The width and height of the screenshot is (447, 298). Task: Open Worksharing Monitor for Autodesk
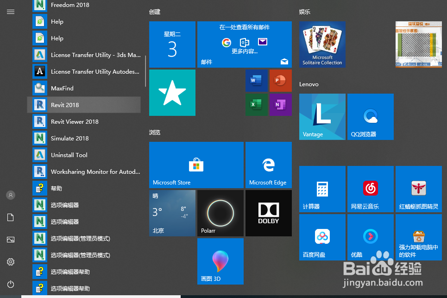[x=87, y=171]
